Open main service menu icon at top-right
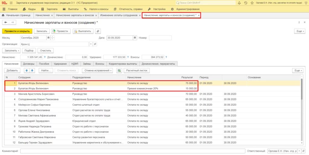 (306, 3)
